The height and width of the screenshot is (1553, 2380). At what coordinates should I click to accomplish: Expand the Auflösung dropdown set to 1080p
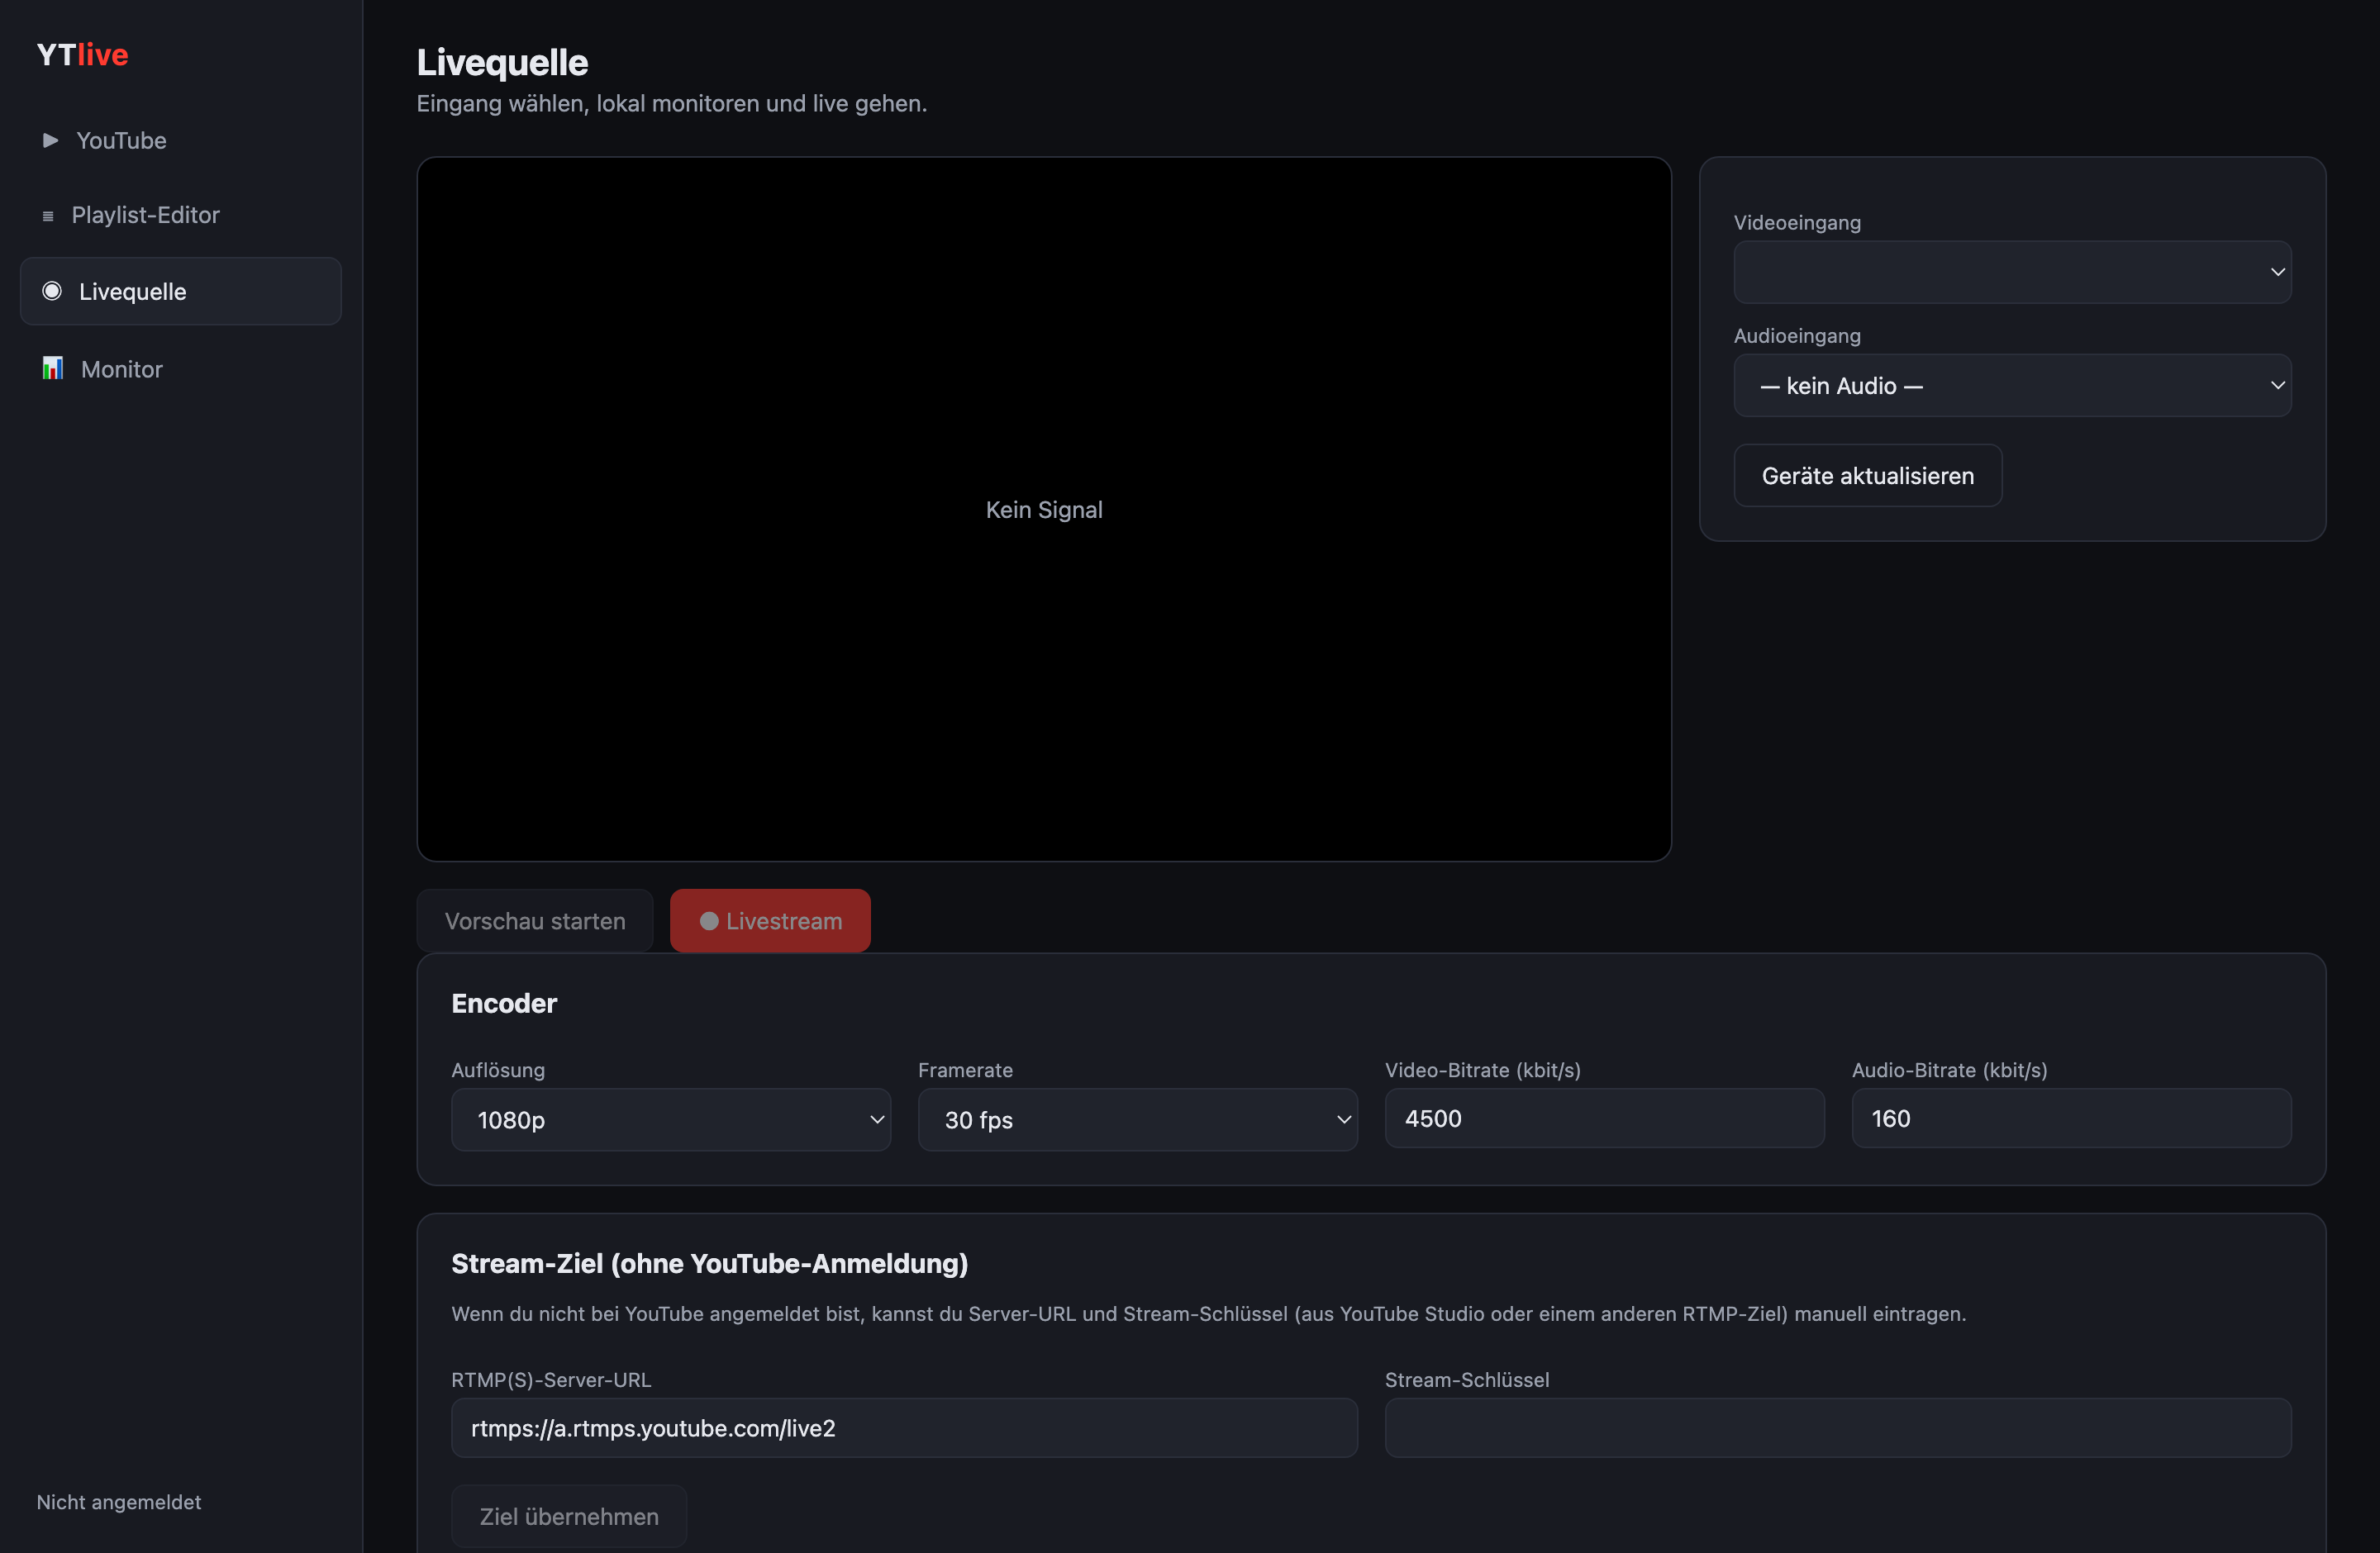coord(671,1119)
